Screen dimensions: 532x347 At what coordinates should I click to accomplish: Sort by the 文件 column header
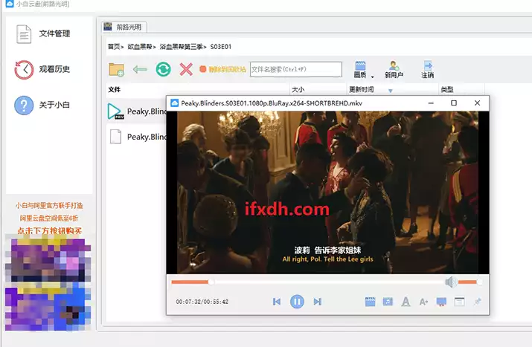point(115,89)
